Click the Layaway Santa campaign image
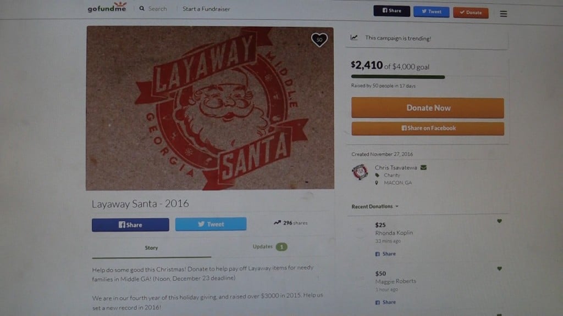Viewport: 563px width, 316px height. point(210,108)
